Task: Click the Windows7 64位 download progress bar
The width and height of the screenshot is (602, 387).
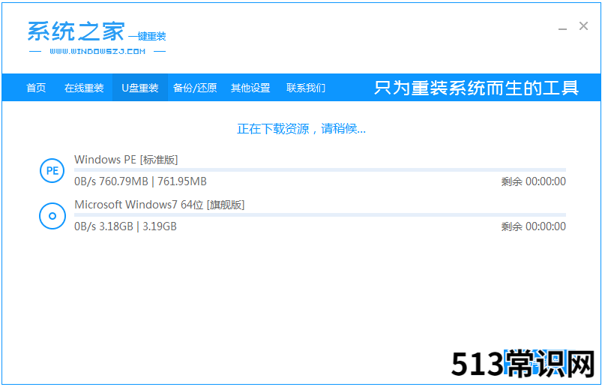Action: (x=320, y=215)
